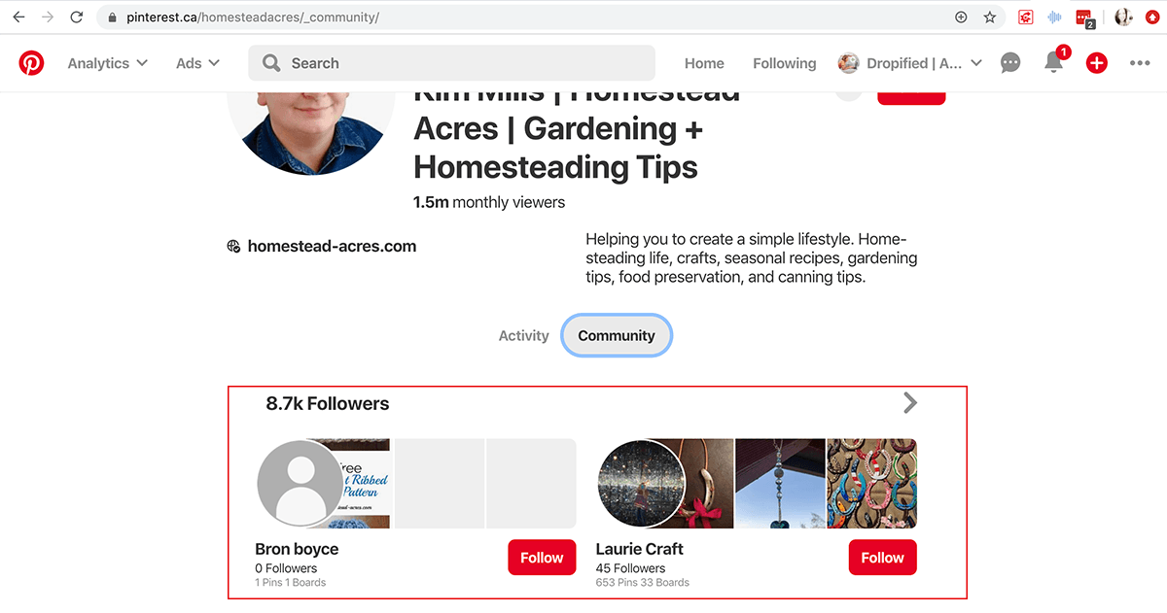Follow Bron boyce
This screenshot has width=1167, height=613.
tap(542, 558)
